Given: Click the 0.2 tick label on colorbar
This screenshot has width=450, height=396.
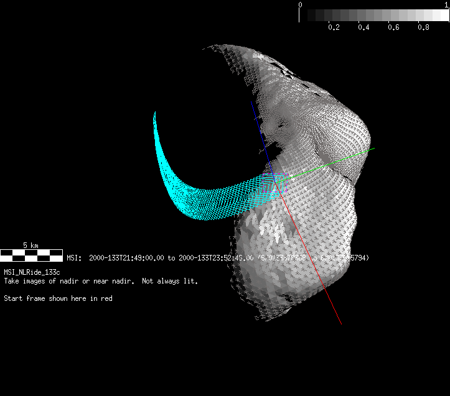Looking at the screenshot, I should click(x=334, y=28).
